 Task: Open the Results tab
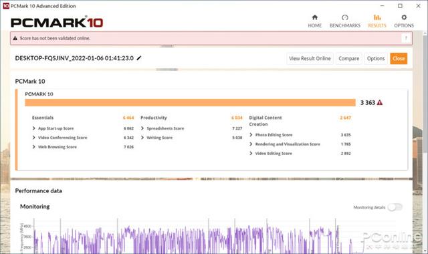pos(377,21)
